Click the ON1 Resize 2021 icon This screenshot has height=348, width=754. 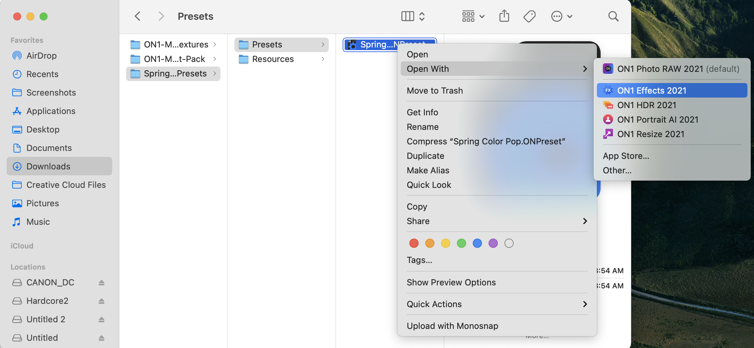pos(608,134)
